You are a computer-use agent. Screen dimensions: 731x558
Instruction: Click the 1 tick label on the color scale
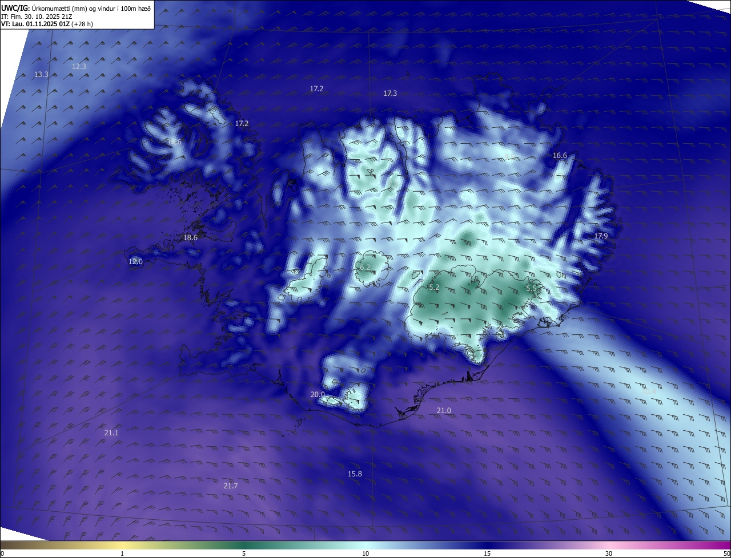click(122, 553)
